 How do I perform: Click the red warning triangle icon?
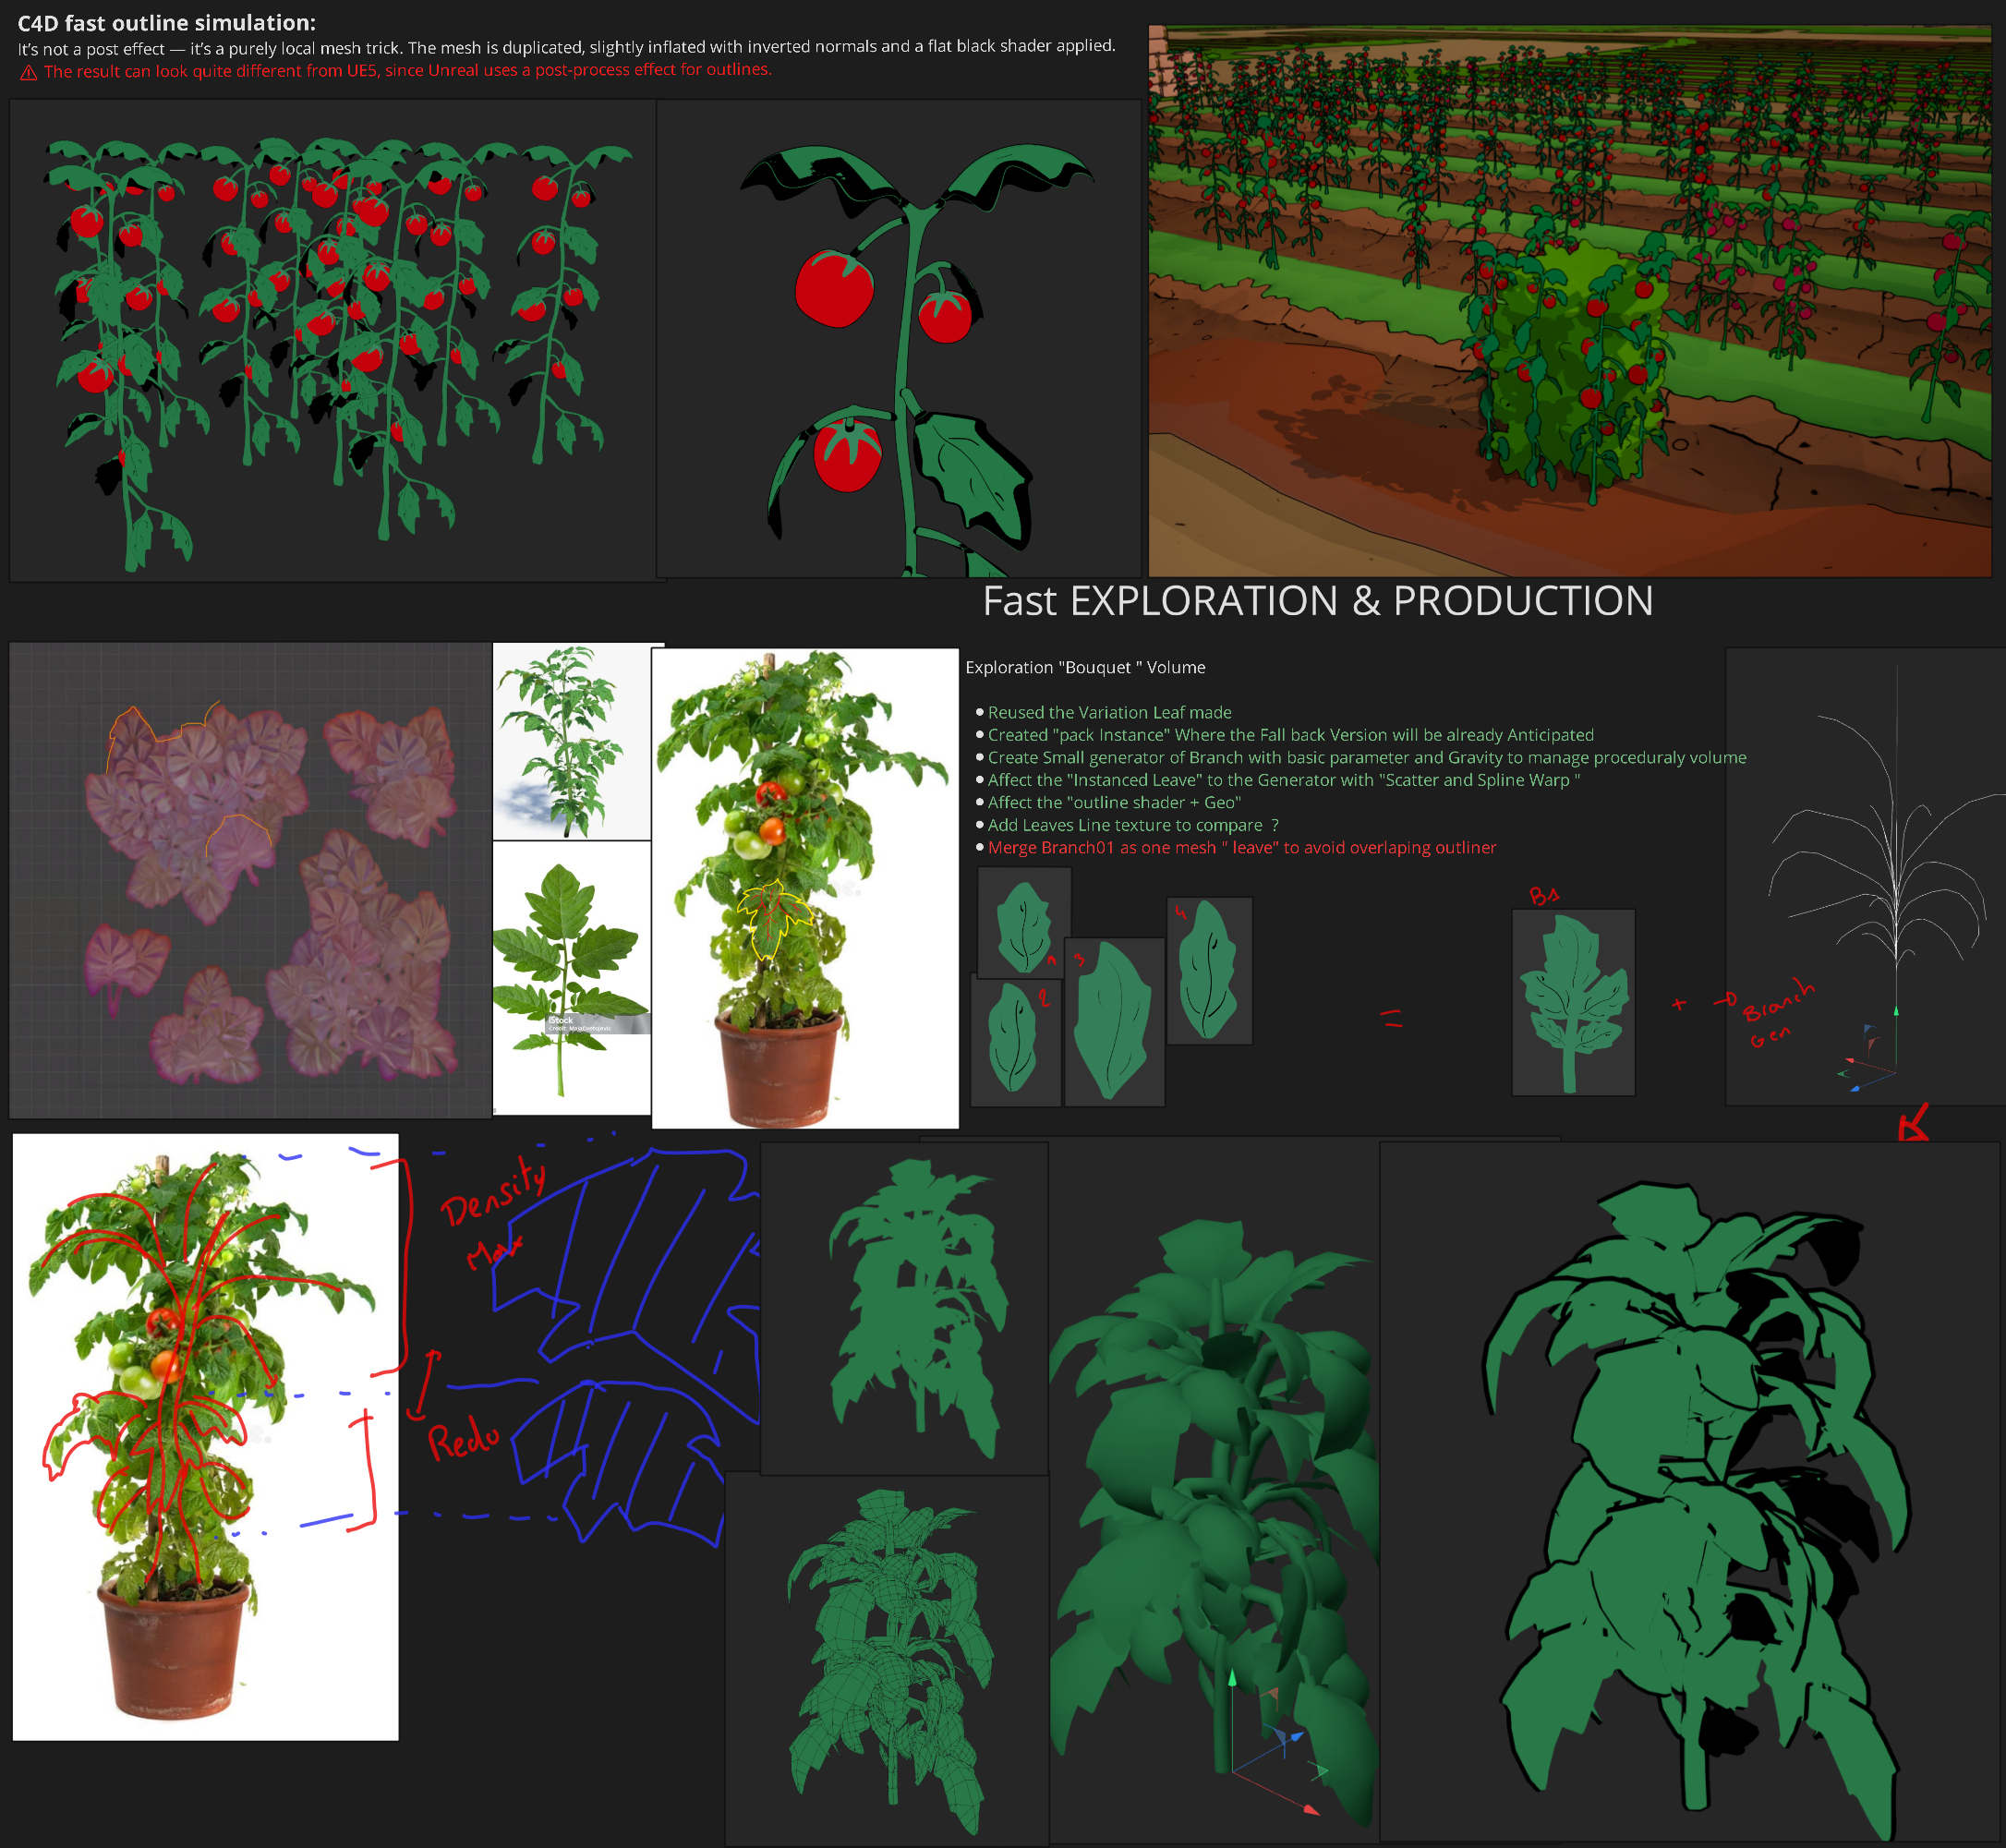pos(29,73)
